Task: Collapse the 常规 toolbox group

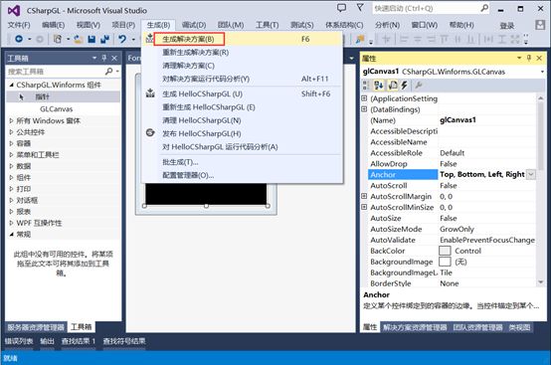Action: [x=11, y=234]
